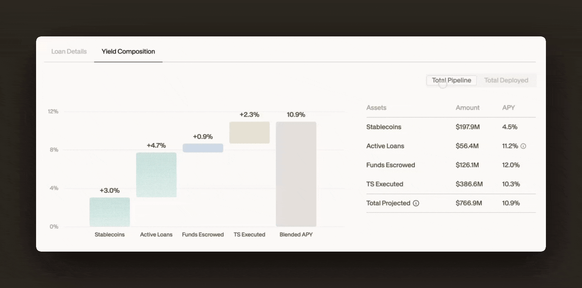Click the $766.9M total amount
The height and width of the screenshot is (288, 582).
(x=469, y=203)
